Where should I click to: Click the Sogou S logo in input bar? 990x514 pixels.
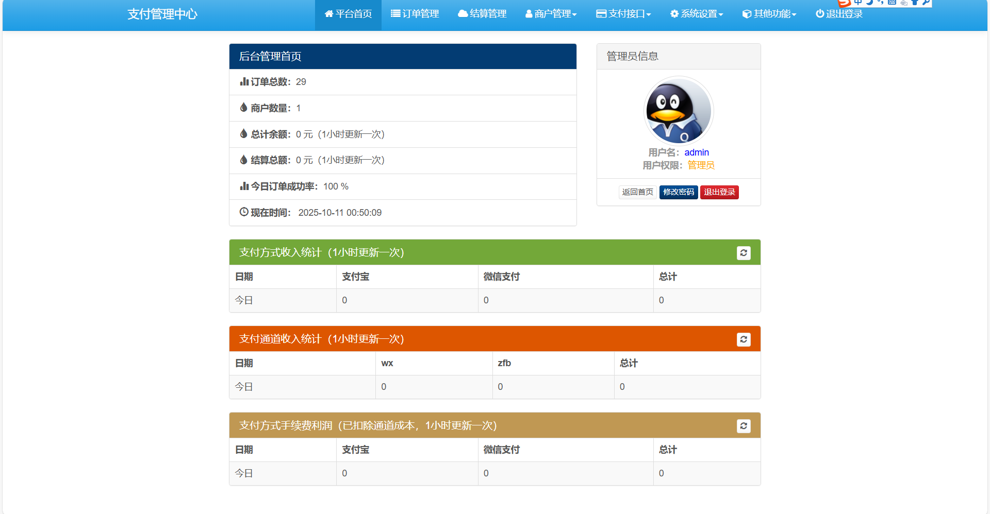(x=845, y=3)
